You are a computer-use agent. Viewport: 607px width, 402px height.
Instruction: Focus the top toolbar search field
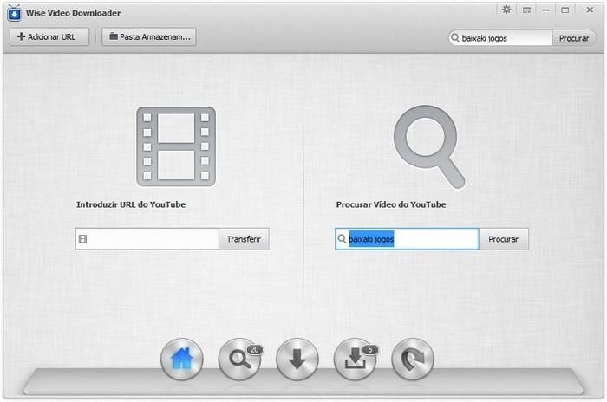pos(500,38)
